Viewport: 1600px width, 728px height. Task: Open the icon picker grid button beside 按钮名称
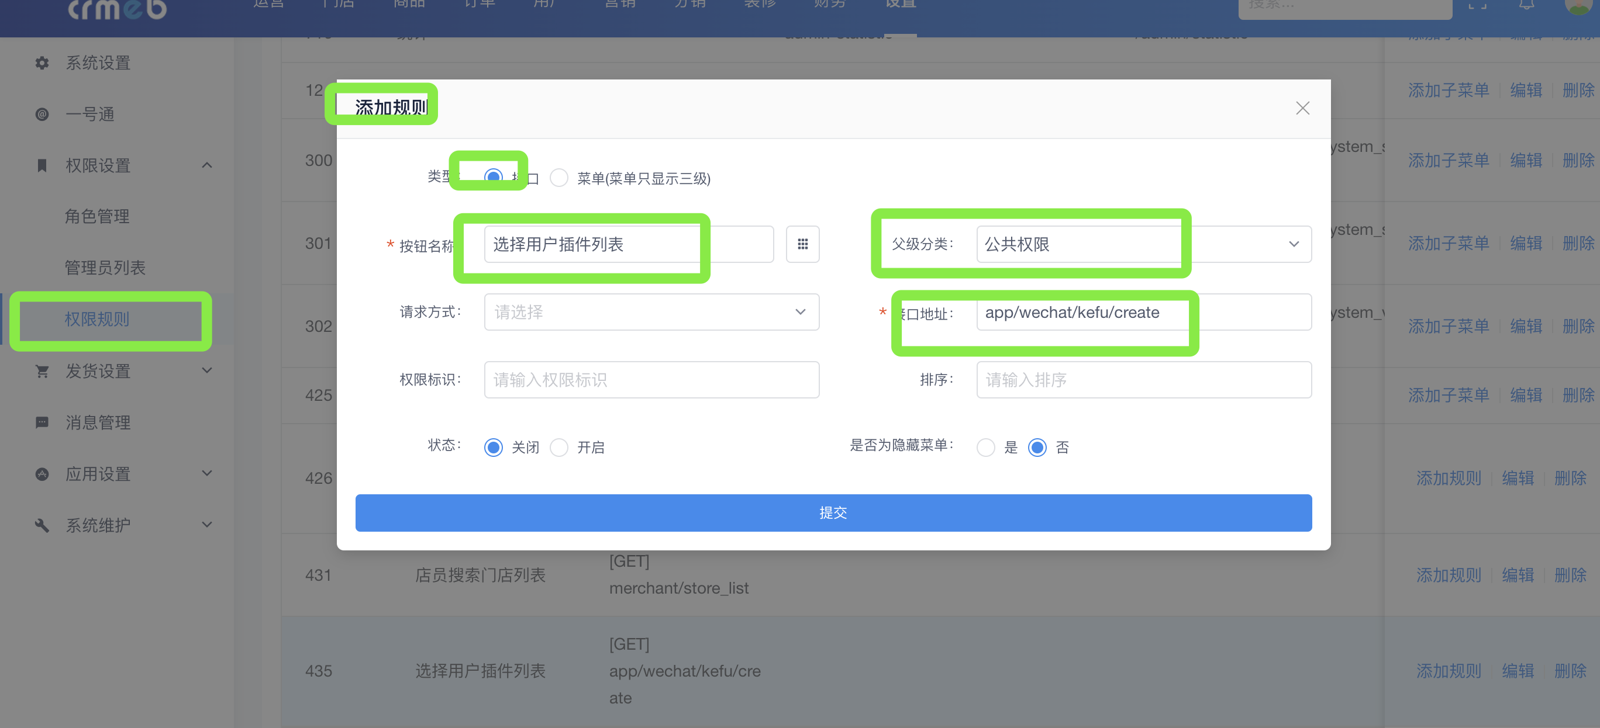[802, 244]
